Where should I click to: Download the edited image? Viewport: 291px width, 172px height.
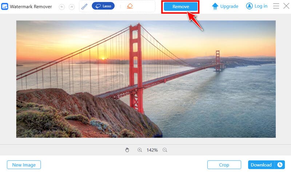261,165
